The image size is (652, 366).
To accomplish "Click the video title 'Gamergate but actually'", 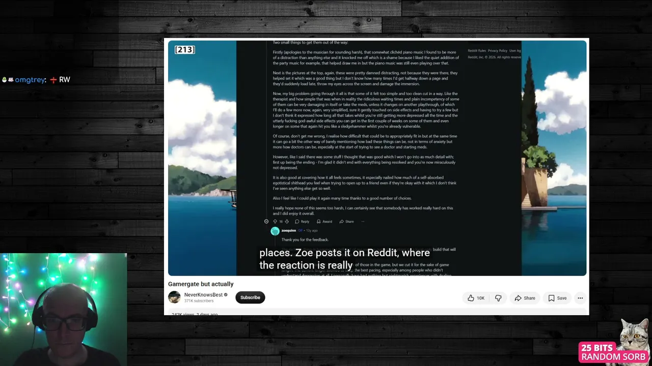I will [x=201, y=284].
